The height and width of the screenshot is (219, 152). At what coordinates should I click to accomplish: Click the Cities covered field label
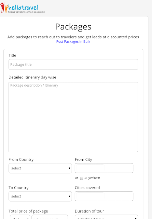pos(87,188)
